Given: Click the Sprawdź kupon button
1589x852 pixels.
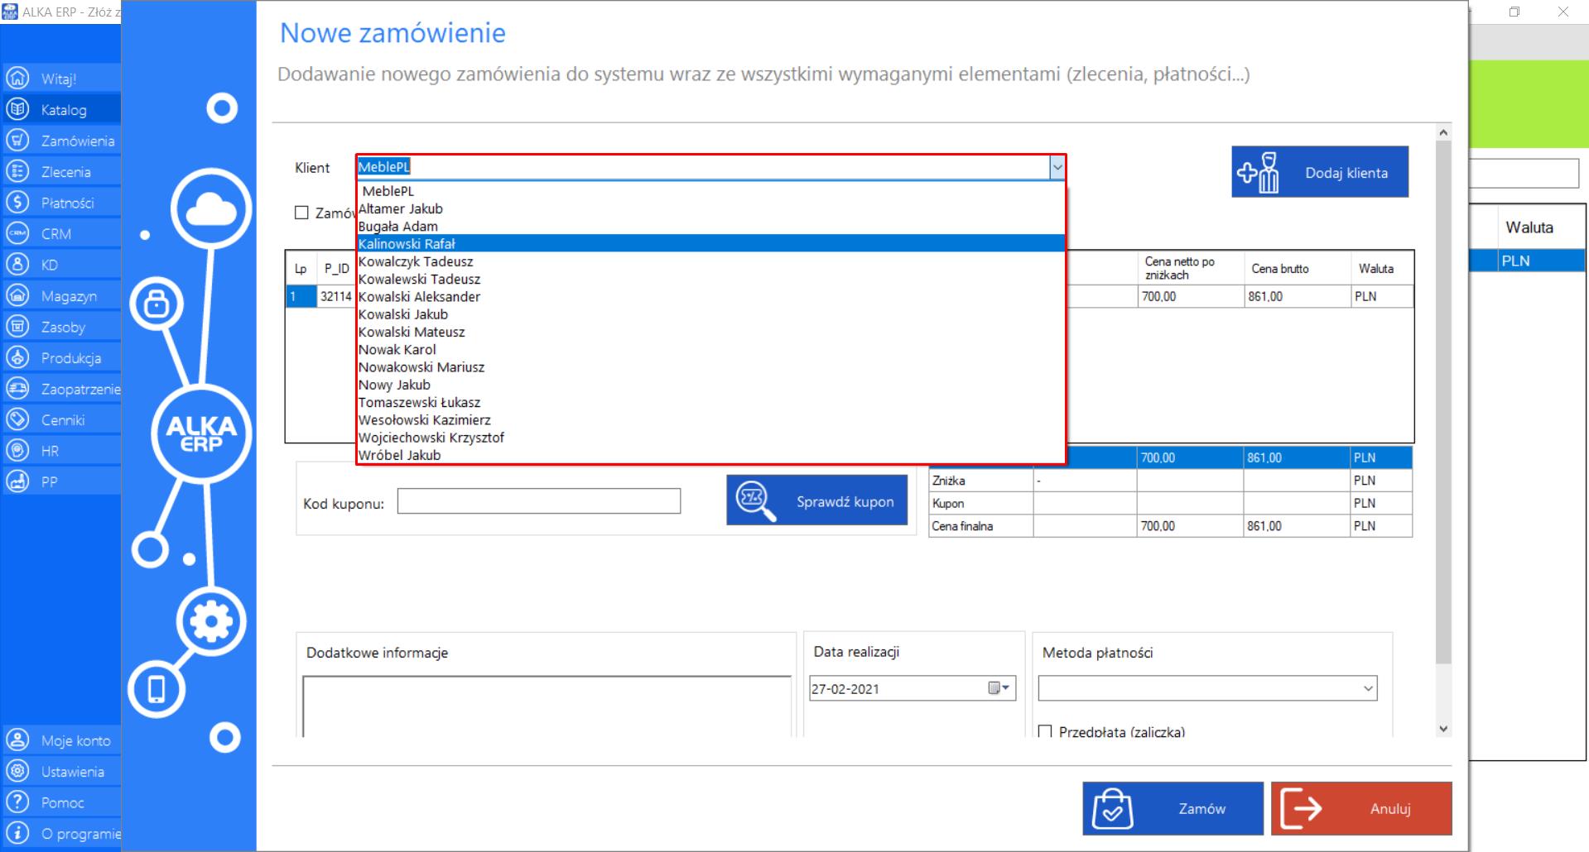Looking at the screenshot, I should (x=816, y=500).
